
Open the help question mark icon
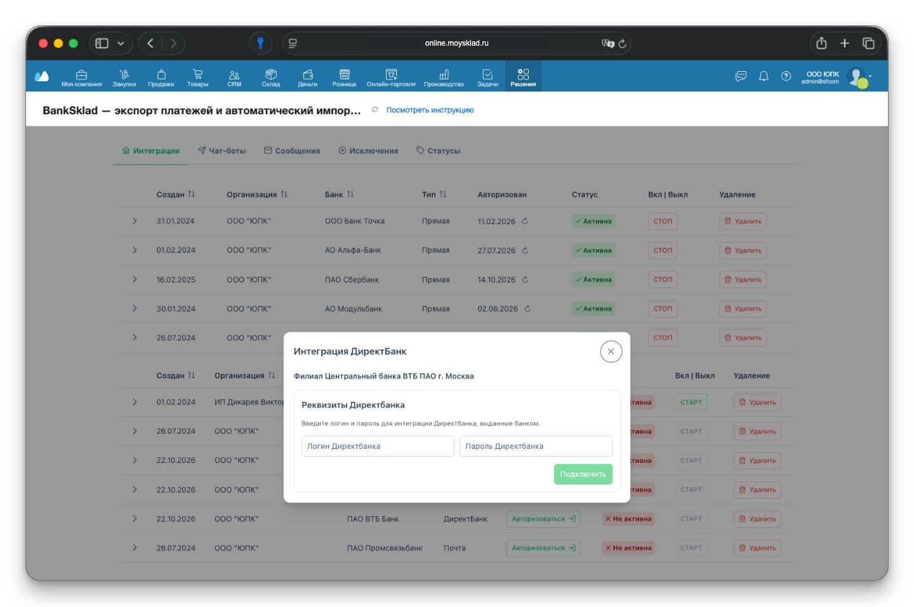coord(786,76)
